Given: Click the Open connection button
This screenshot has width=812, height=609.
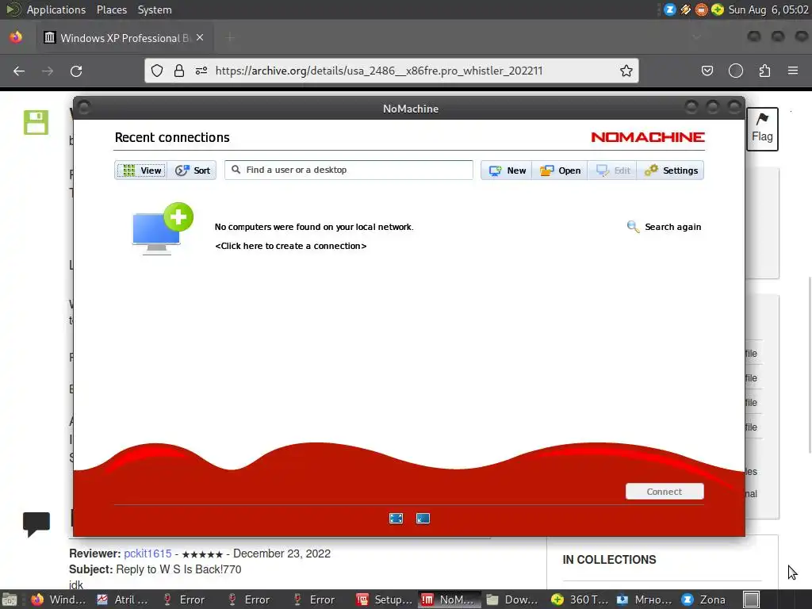Looking at the screenshot, I should pos(560,170).
